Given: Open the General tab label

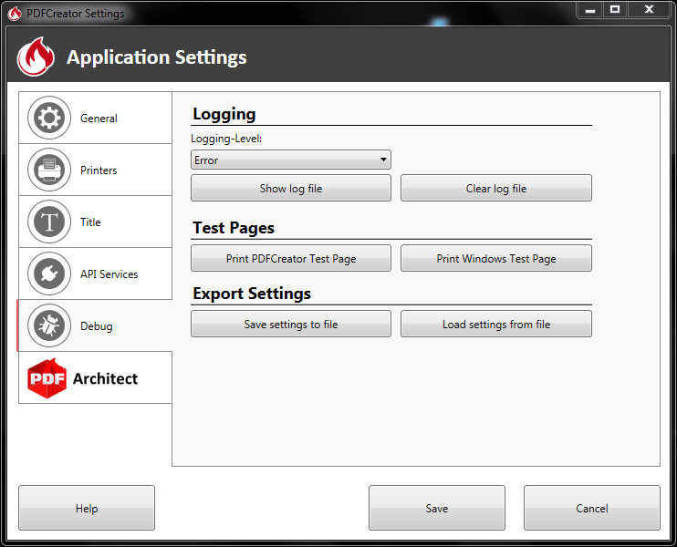Looking at the screenshot, I should pyautogui.click(x=99, y=119).
